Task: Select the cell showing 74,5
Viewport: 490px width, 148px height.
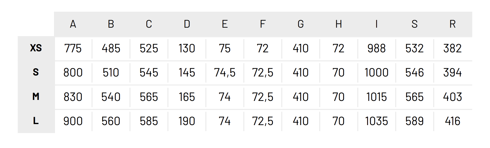Action: pyautogui.click(x=225, y=73)
